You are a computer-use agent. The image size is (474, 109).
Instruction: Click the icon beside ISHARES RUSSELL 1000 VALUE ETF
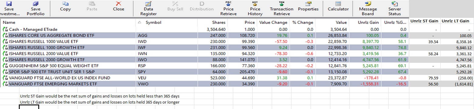click(x=5, y=41)
